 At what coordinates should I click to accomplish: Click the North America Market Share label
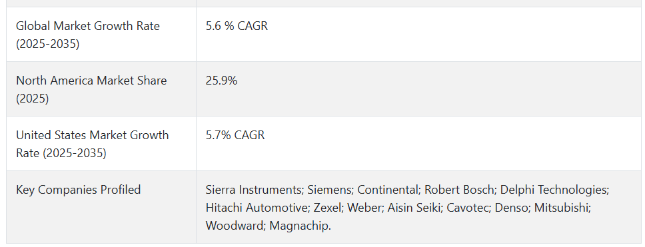click(91, 89)
